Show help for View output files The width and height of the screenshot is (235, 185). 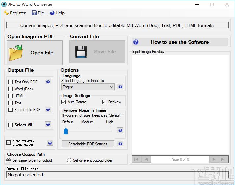coord(50,143)
